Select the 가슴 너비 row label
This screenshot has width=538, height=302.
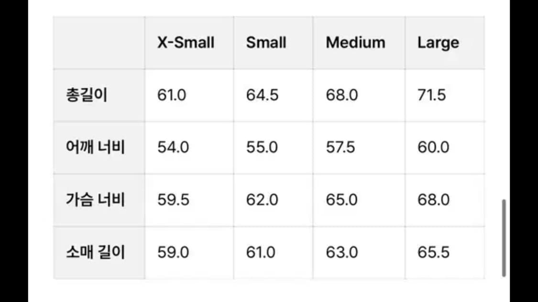click(x=95, y=199)
